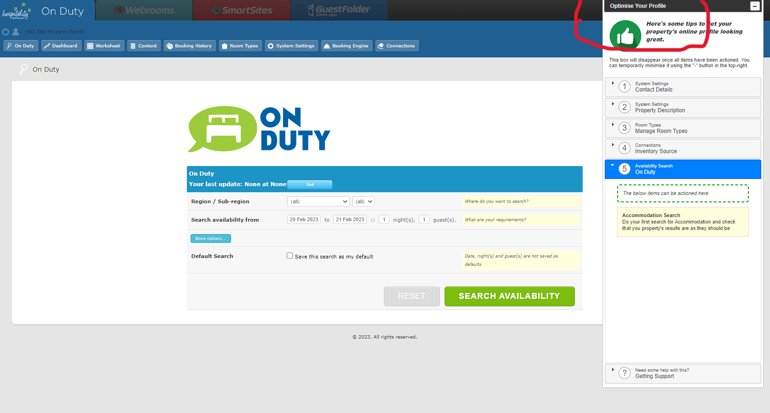The image size is (770, 413).
Task: Click 'Your last update: None at None' text
Action: pos(237,184)
